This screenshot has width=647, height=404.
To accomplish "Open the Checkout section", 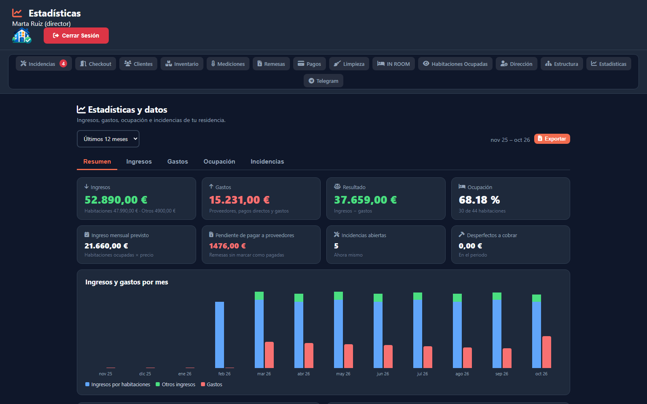I will point(95,64).
